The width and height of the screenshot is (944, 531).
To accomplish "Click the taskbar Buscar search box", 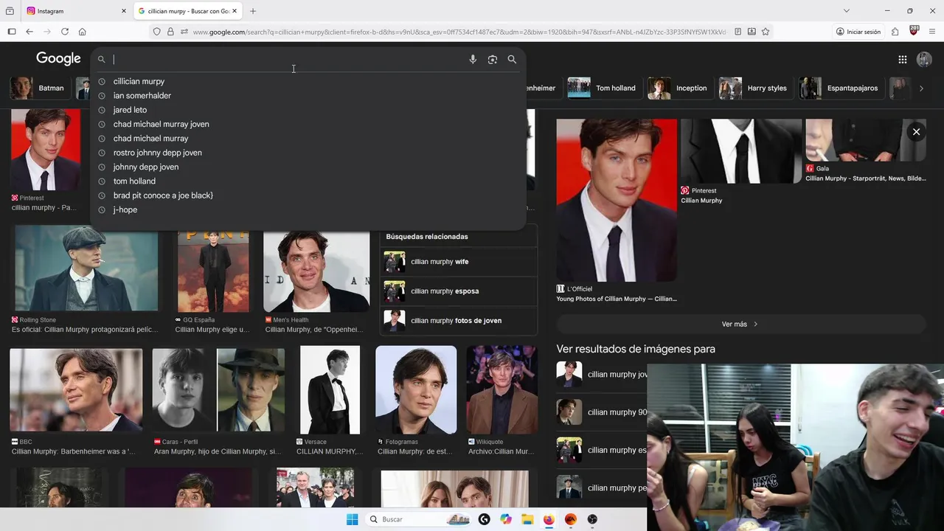I will [419, 519].
